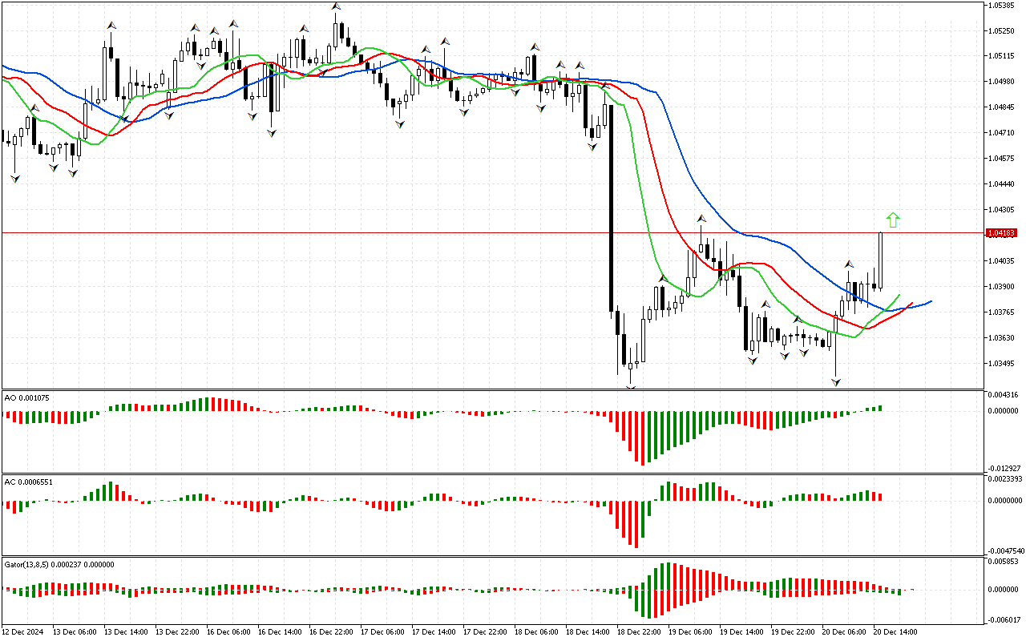Click the 1.05250 price axis label

pos(1002,30)
